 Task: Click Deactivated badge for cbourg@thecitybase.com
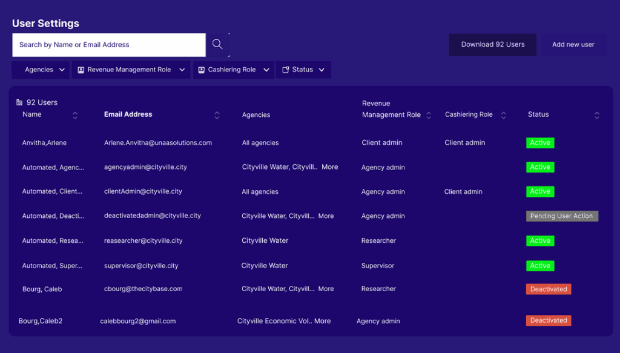pos(549,289)
